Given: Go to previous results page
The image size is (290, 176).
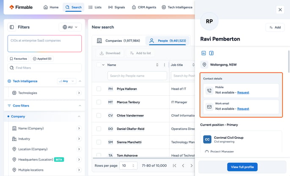Looking at the screenshot, I should tap(183, 166).
